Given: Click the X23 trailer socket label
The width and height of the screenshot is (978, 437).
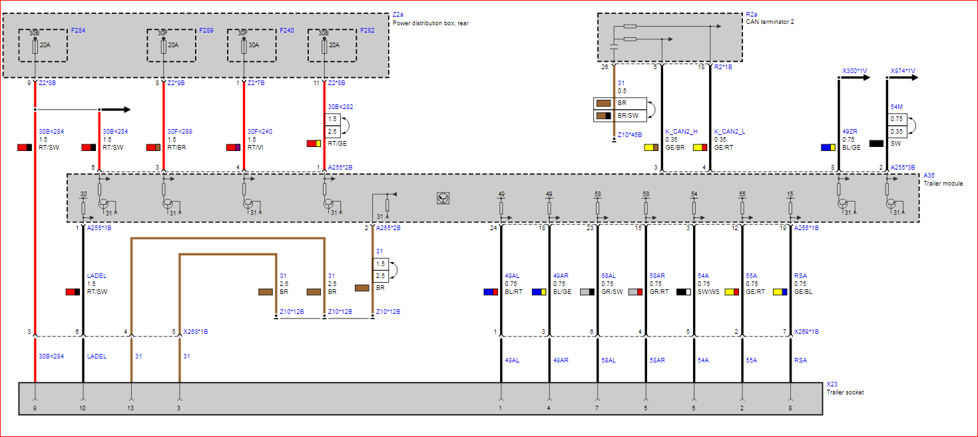Looking at the screenshot, I should (831, 384).
